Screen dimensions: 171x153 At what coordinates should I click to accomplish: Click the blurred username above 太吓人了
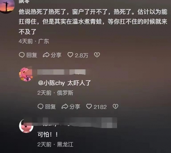(x=62, y=72)
